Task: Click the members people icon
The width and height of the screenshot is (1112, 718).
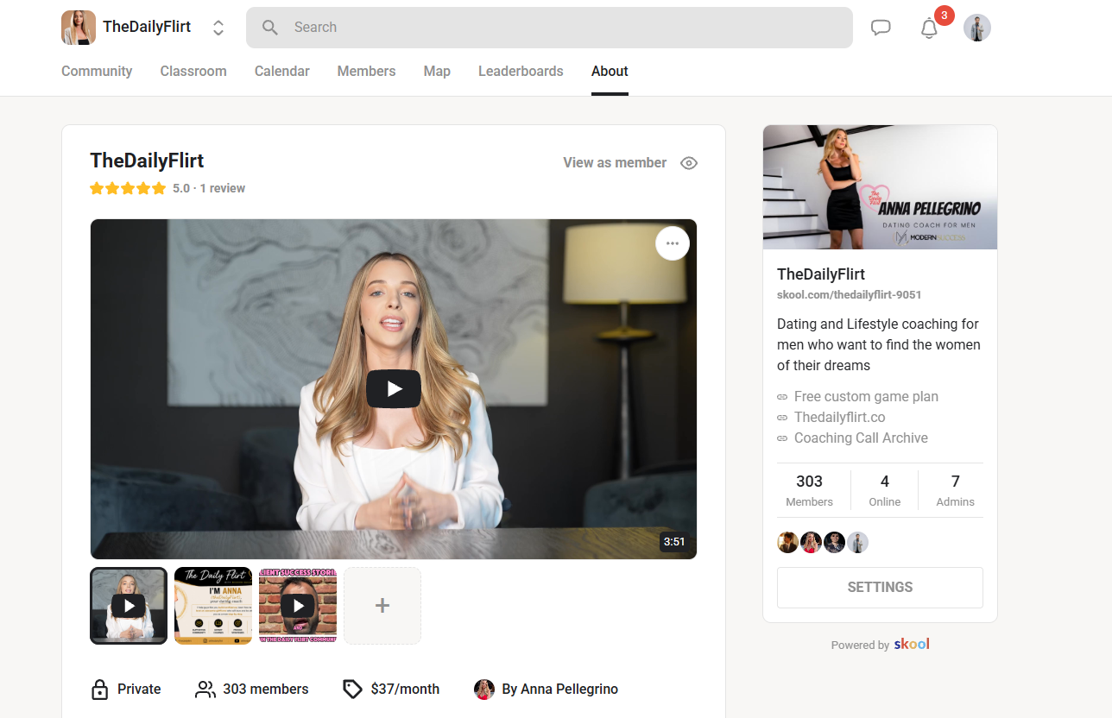Action: pos(205,690)
